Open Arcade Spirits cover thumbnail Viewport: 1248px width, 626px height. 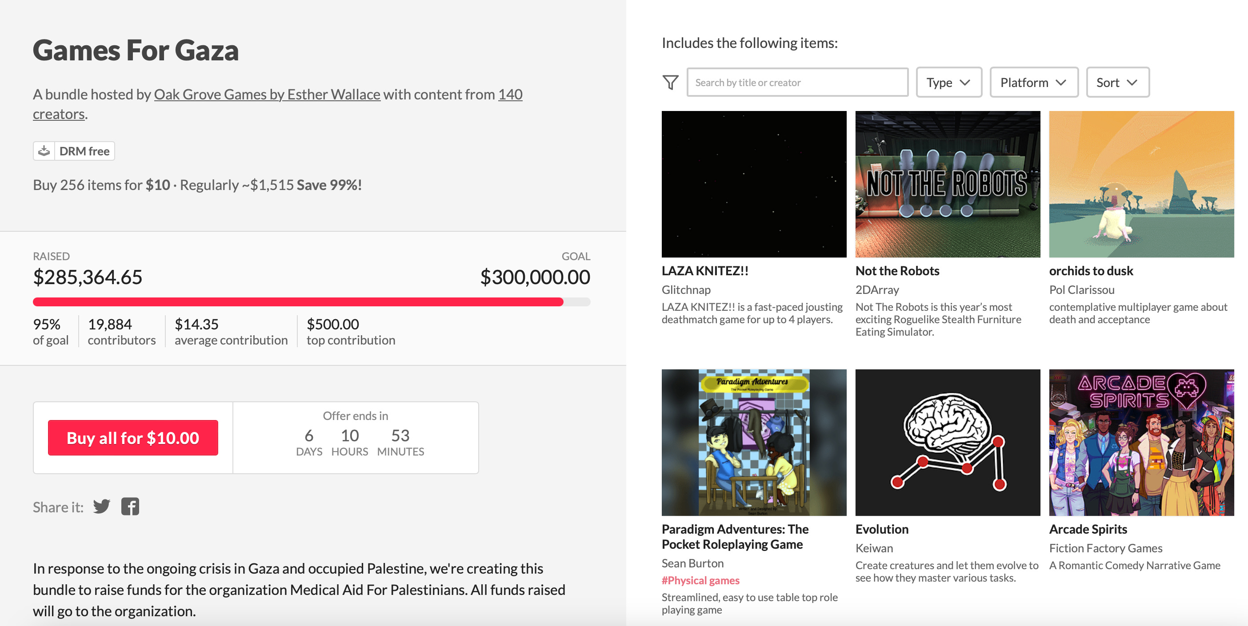point(1141,442)
